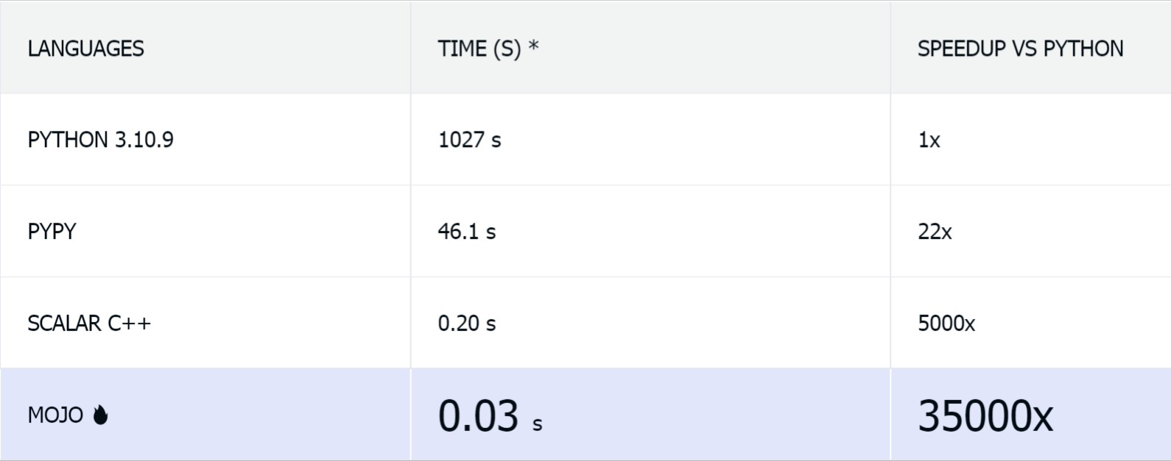Click the s unit after 46.1

tap(491, 233)
